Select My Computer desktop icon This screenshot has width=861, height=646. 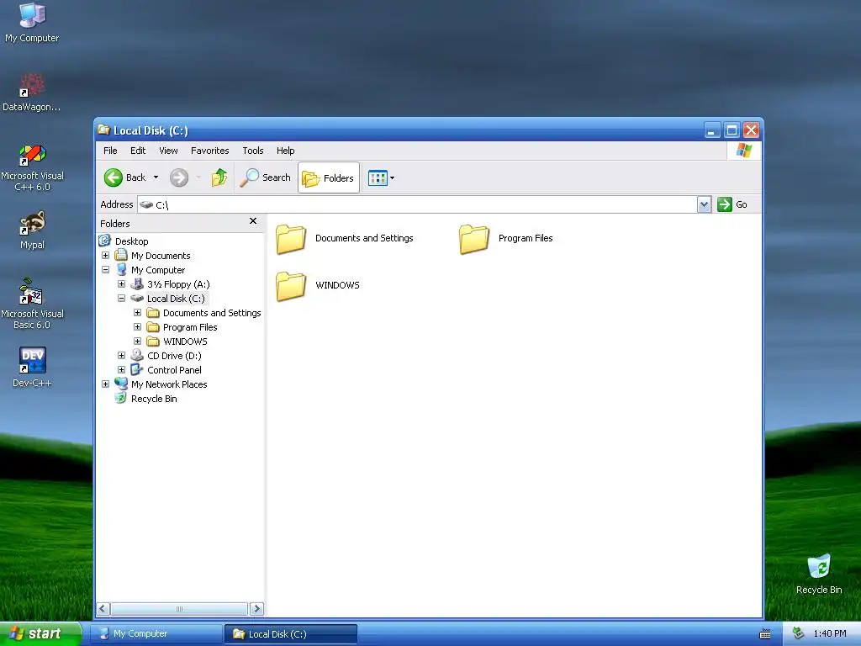pos(32,23)
